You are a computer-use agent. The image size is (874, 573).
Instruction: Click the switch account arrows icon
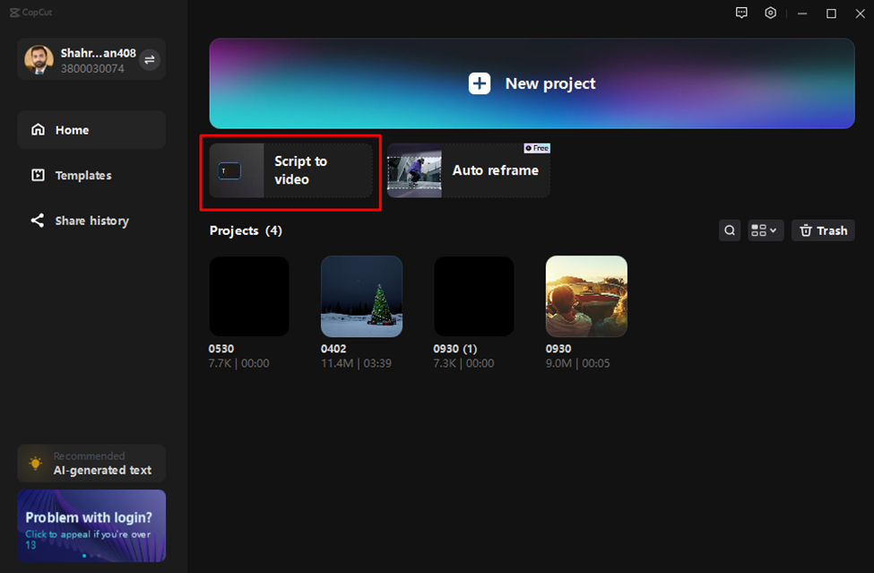click(x=150, y=60)
